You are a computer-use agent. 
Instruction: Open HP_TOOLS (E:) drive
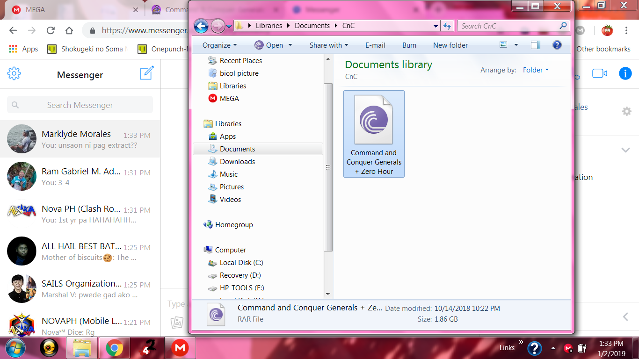236,288
